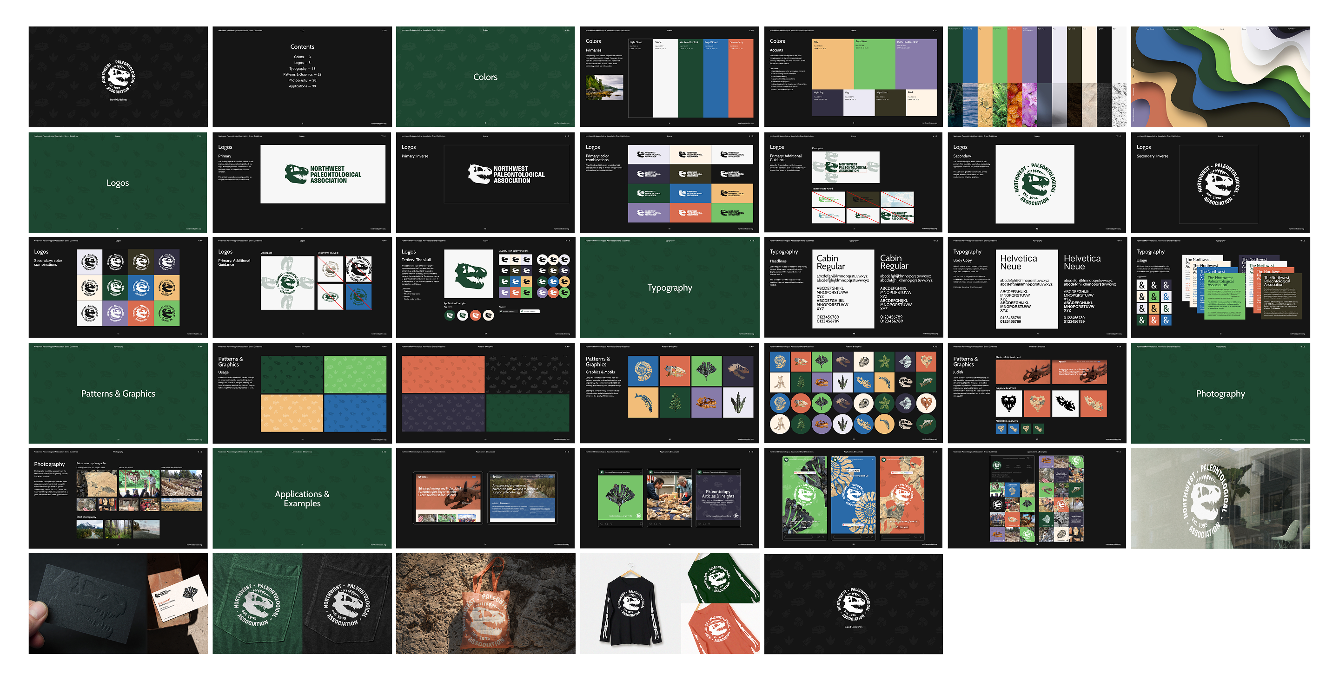Select the white circular app icon skull

pos(463,316)
